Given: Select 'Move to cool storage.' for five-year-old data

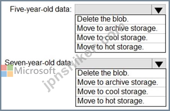Looking at the screenshot, I should click(120, 38).
